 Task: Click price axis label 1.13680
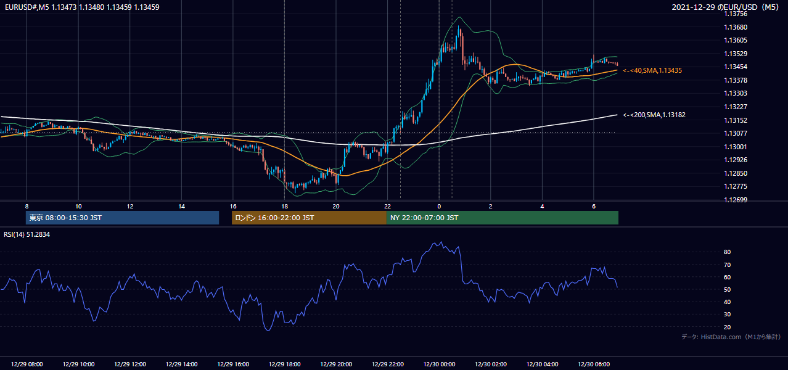[x=735, y=27]
